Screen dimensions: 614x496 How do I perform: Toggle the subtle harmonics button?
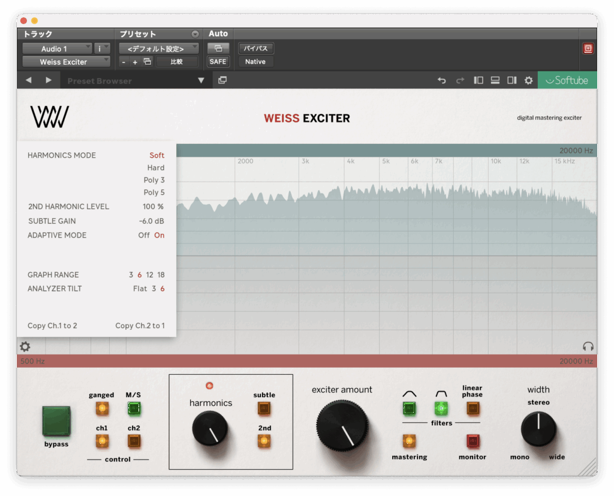point(264,408)
